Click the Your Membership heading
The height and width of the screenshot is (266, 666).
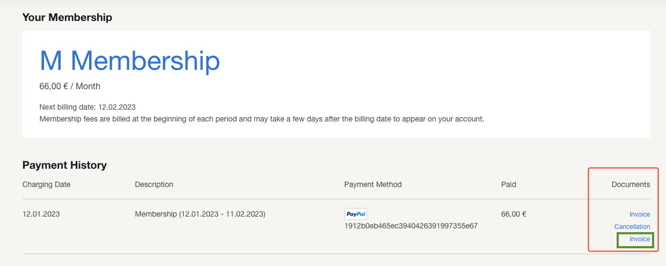click(x=67, y=17)
